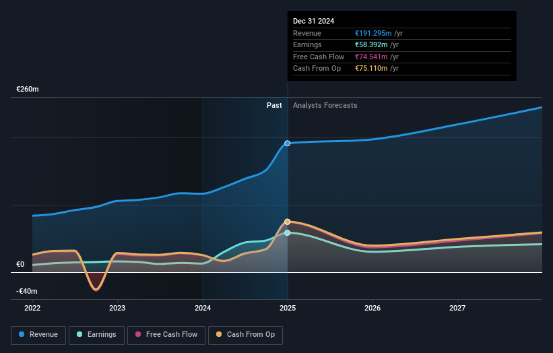Click the €260m y-axis label
553x353 pixels.
click(x=28, y=89)
